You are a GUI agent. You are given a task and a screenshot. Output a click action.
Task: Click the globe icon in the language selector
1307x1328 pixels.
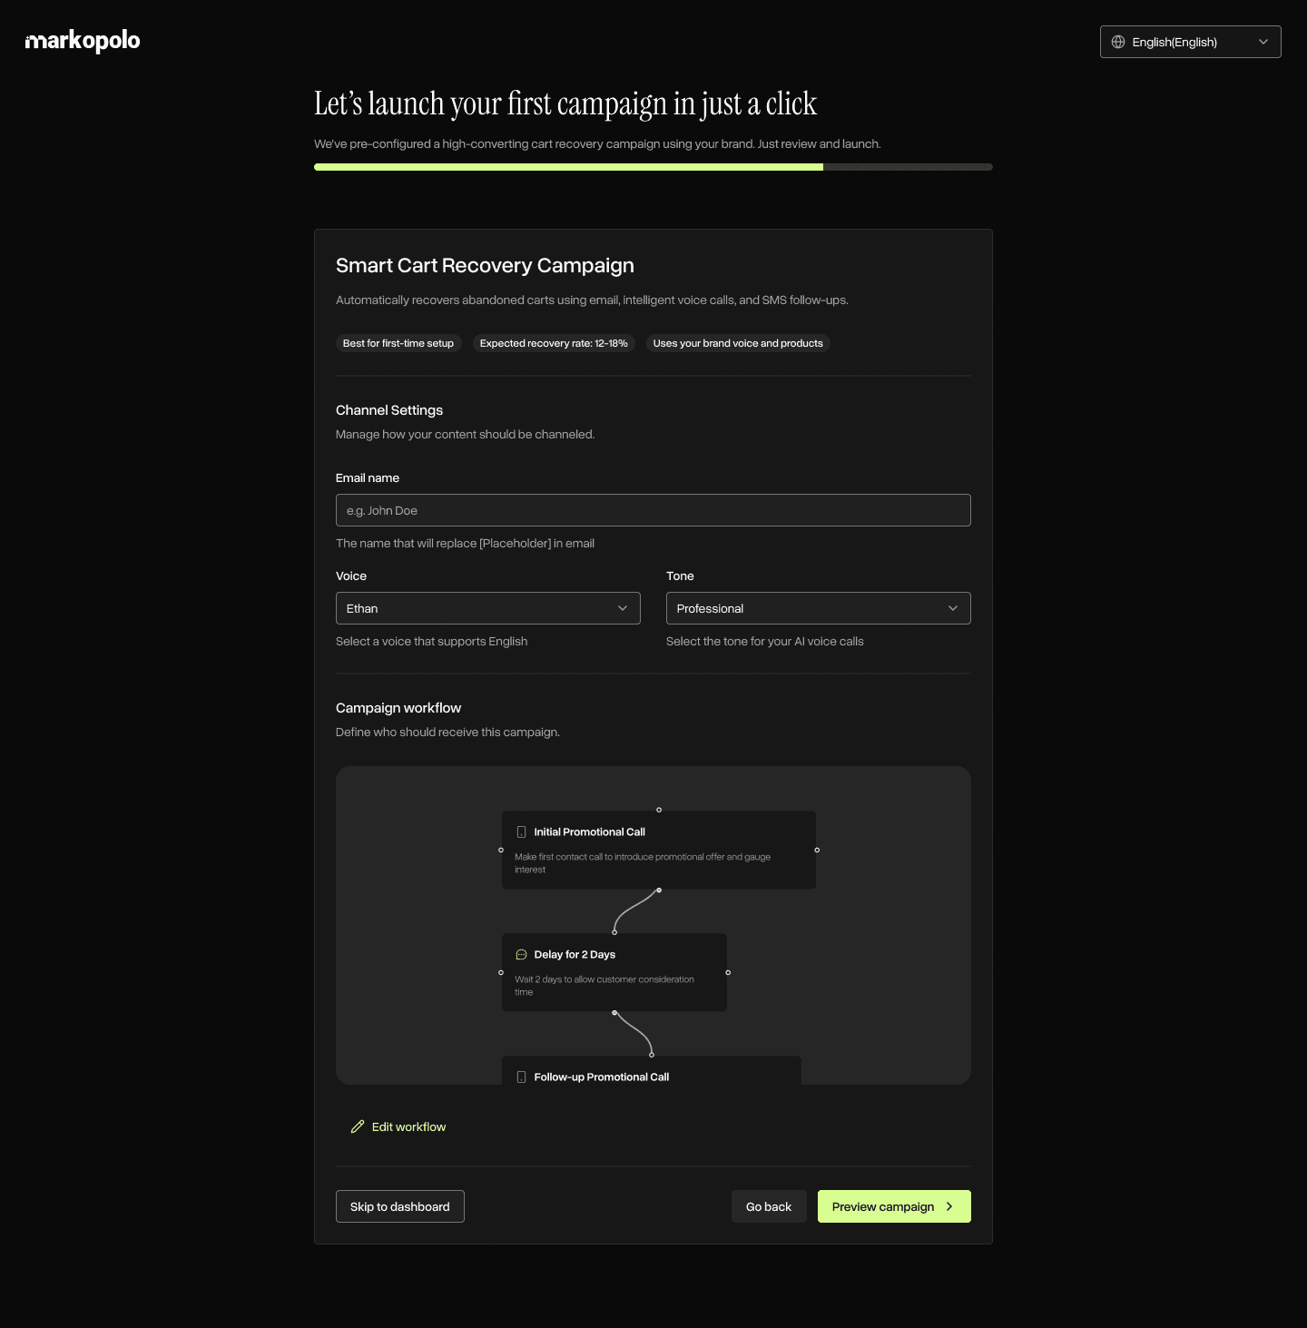1118,42
